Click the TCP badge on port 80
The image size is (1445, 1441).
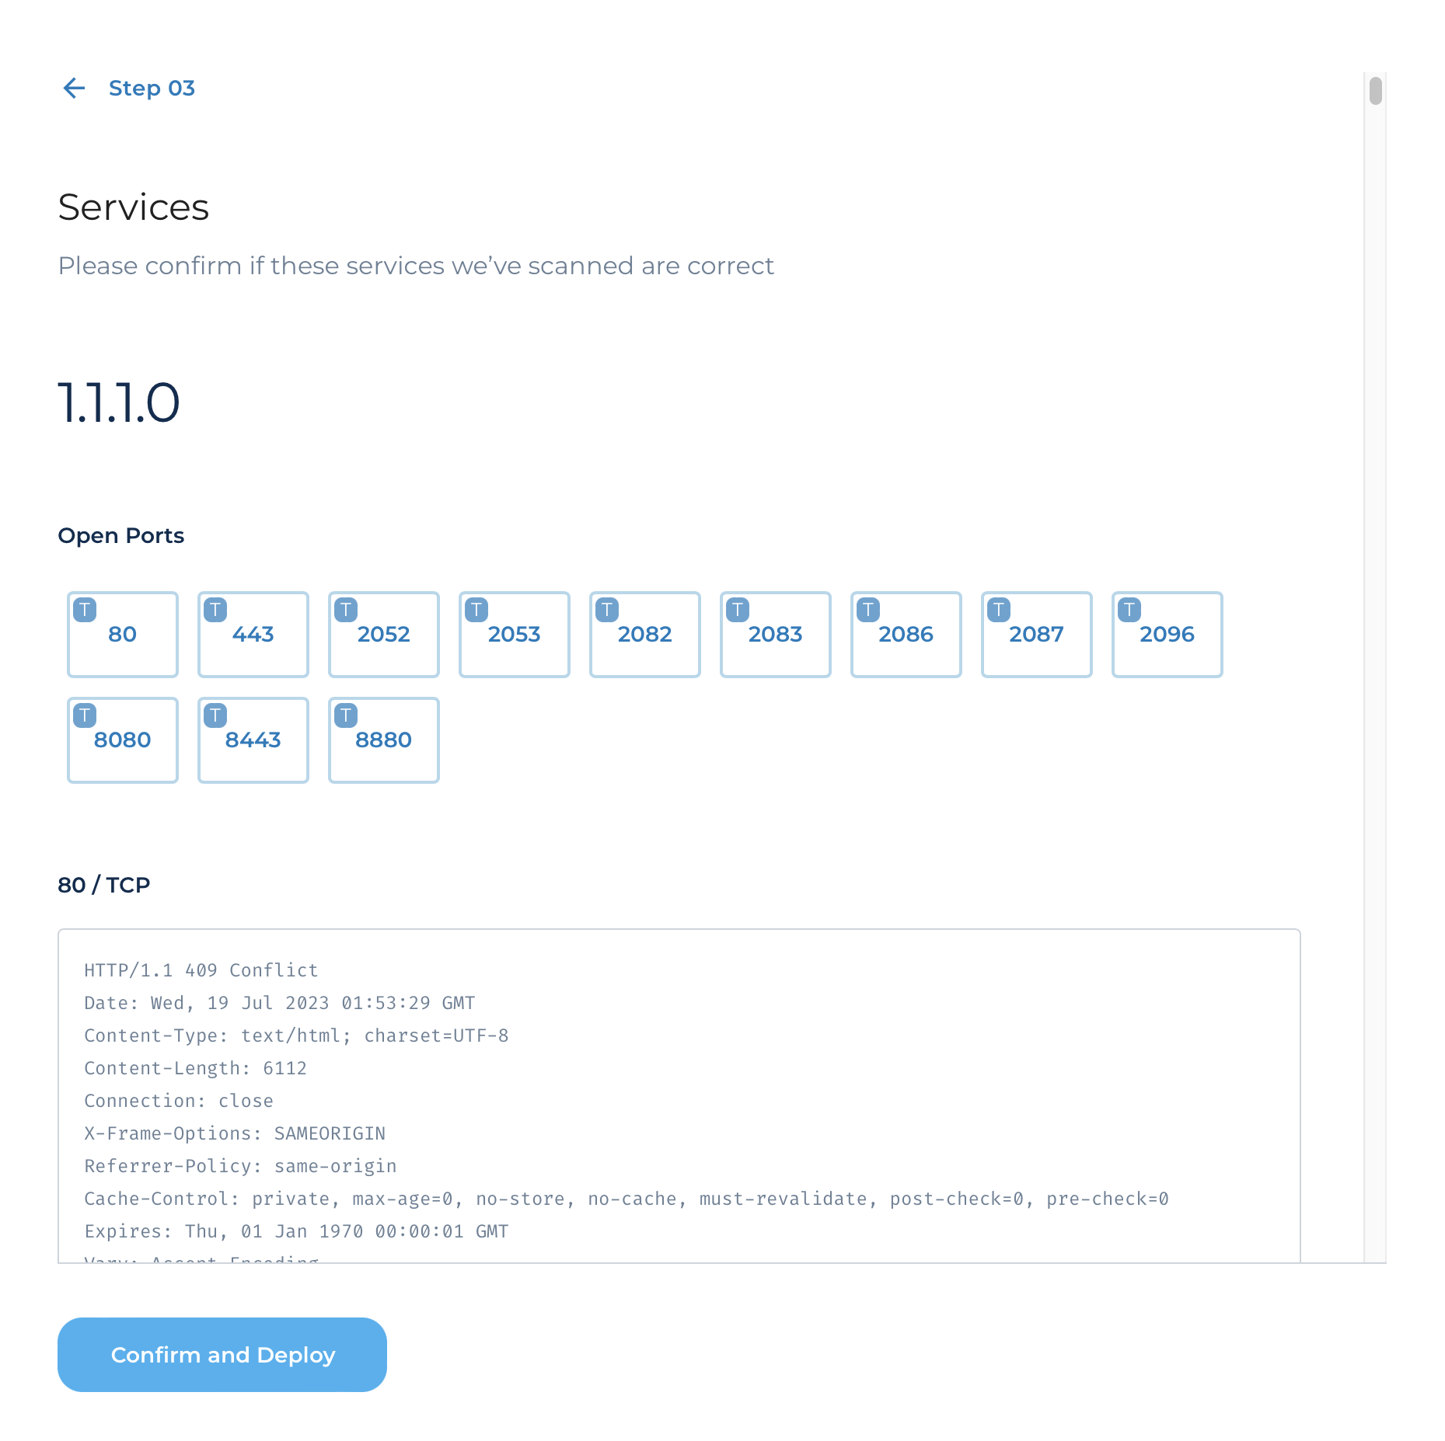pos(85,610)
